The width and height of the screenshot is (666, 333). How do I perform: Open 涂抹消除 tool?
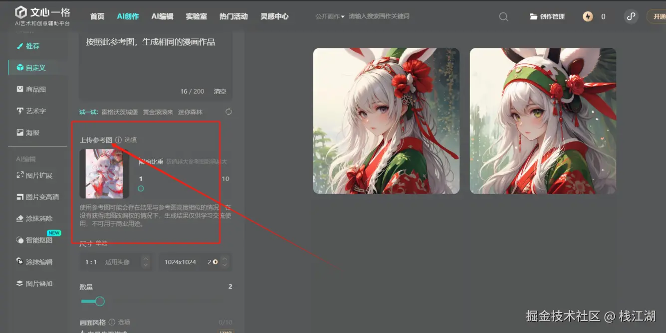point(34,218)
